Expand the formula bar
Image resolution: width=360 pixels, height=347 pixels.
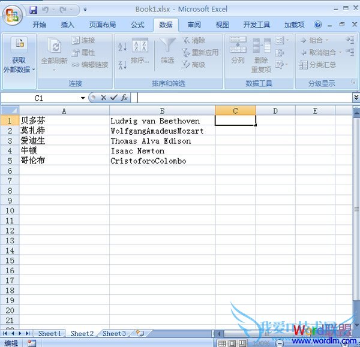(356, 98)
